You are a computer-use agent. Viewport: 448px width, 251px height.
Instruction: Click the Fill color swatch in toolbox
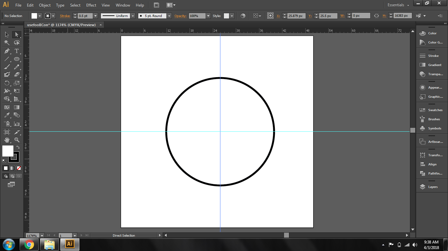(x=8, y=151)
